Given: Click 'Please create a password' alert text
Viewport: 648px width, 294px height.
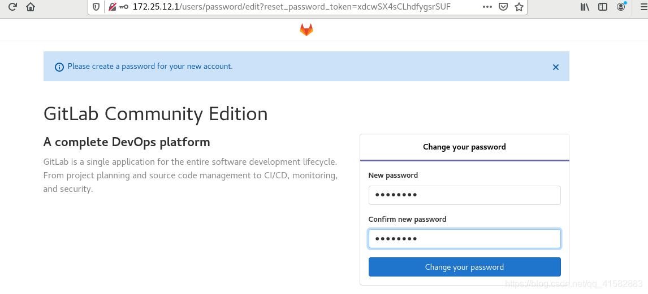Looking at the screenshot, I should (x=150, y=66).
